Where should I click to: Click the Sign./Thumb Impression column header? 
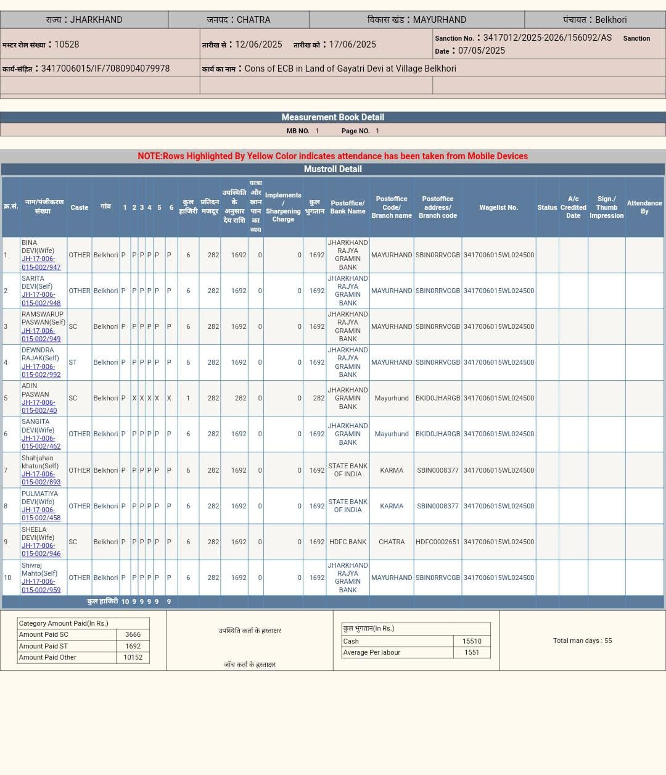click(x=607, y=207)
